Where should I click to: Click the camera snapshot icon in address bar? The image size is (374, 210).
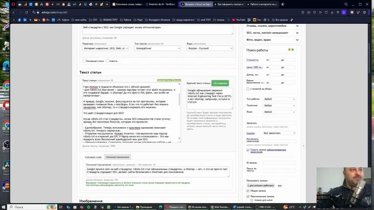pyautogui.click(x=309, y=12)
